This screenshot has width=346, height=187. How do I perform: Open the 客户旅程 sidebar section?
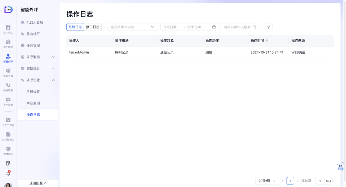pos(8,44)
